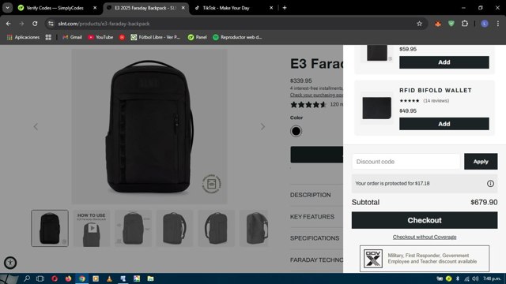The image size is (506, 284).
Task: Open the backpack star rating reviews
Action: tap(308, 104)
